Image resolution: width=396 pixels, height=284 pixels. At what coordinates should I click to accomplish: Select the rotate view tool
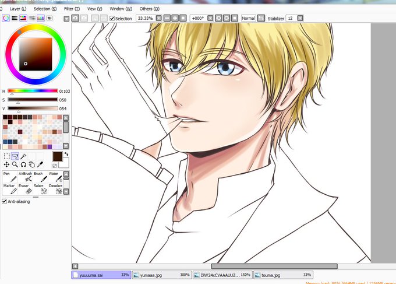click(x=23, y=164)
